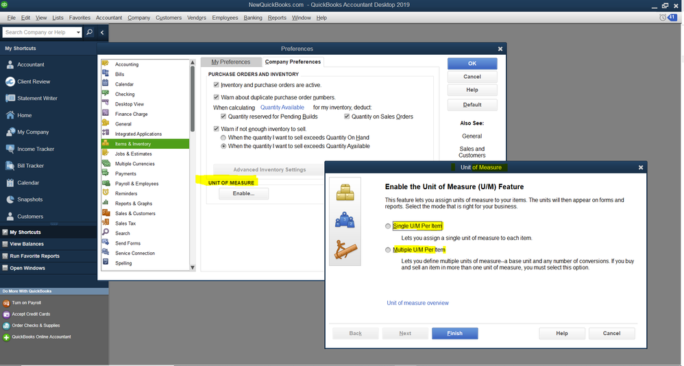Click Help in Unit of Measure dialog
Image resolution: width=684 pixels, height=366 pixels.
[x=562, y=333]
